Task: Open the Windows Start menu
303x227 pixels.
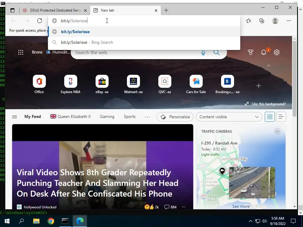Action: [x=7, y=221]
